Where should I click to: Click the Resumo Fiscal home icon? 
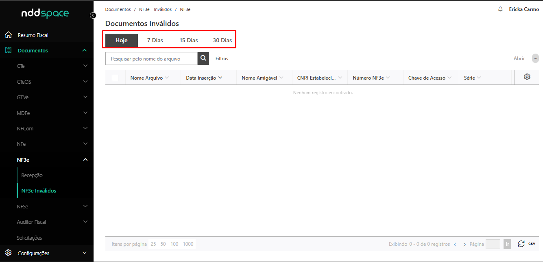(8, 35)
